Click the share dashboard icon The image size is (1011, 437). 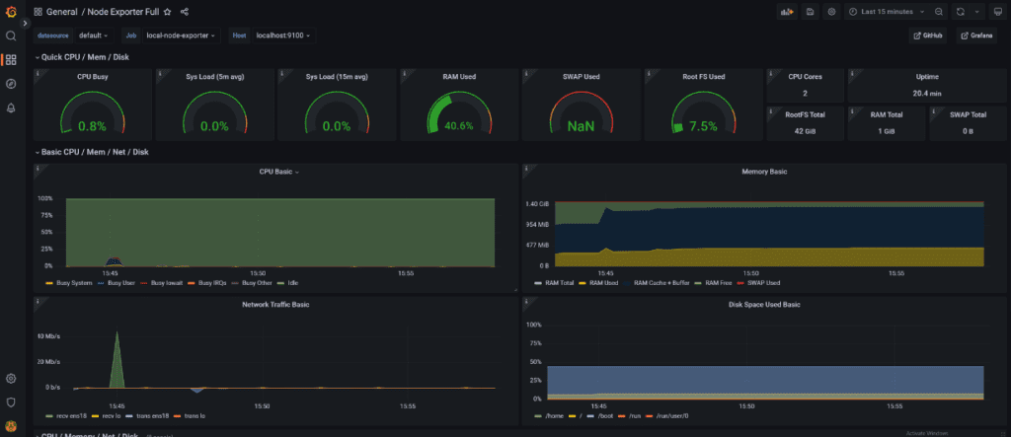coord(185,12)
